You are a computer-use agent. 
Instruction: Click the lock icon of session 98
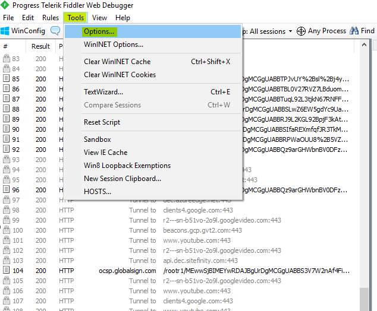7,210
